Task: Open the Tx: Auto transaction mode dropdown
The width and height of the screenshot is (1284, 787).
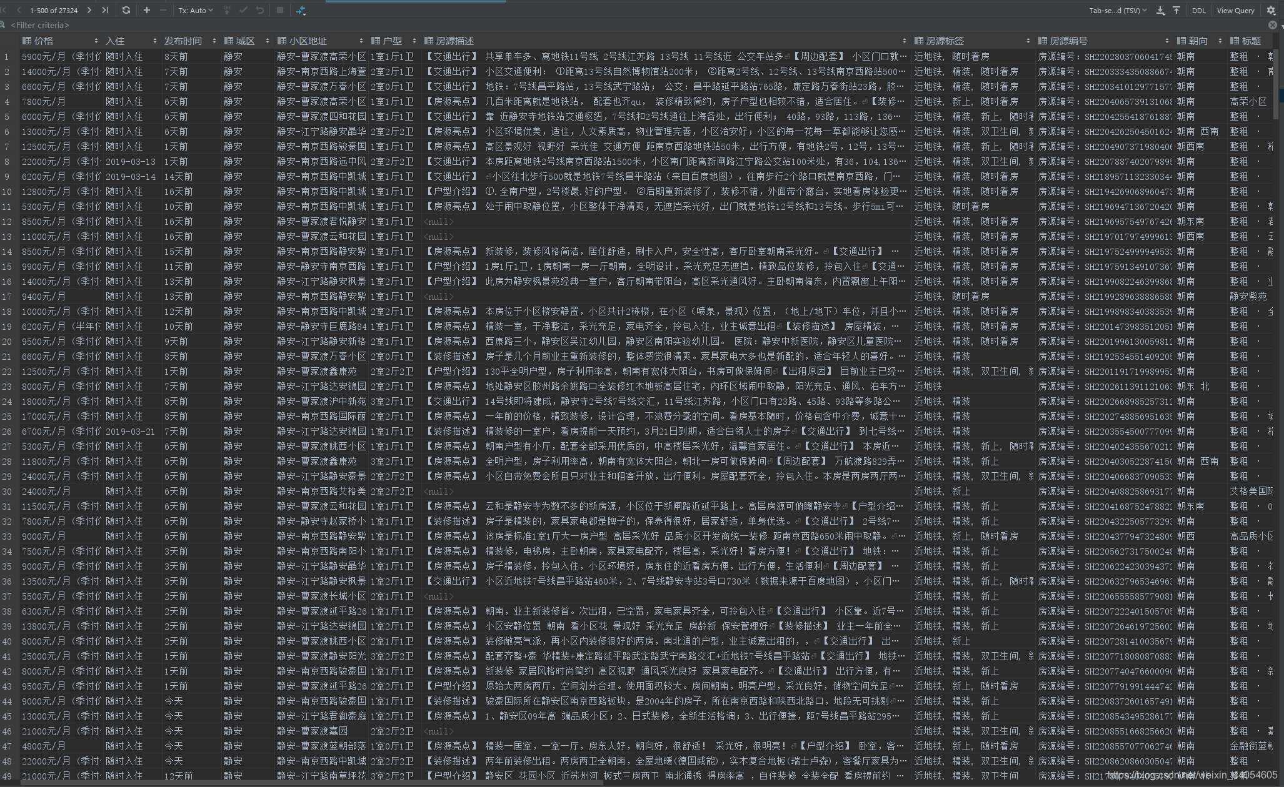Action: (196, 10)
